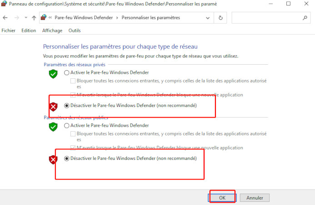
Task: Select Activer le Pare-feu for public networks
Action: tap(66, 126)
